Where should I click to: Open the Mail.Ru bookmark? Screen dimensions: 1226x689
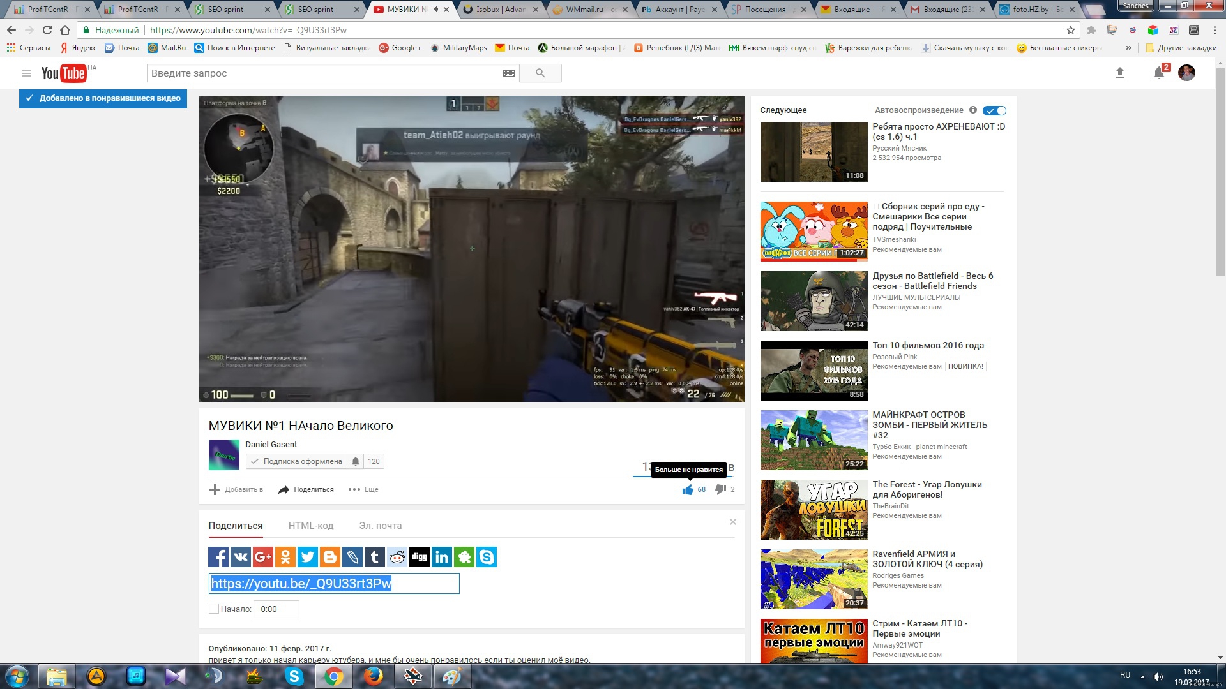pyautogui.click(x=167, y=48)
